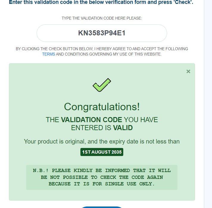The height and width of the screenshot is (208, 212).
Task: Click the "BECAUSE IT IS FOR SINGLE USE ONLY" line
Action: click(102, 184)
